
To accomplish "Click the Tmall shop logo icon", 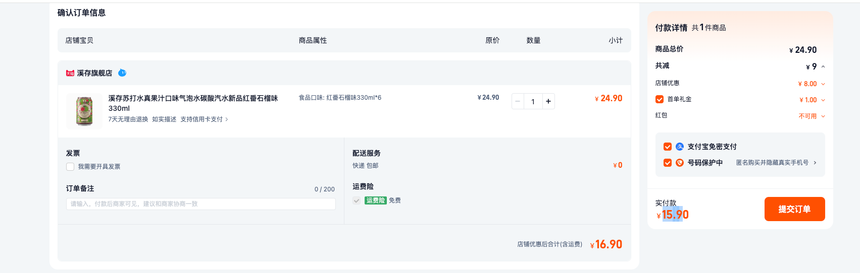I will (70, 73).
